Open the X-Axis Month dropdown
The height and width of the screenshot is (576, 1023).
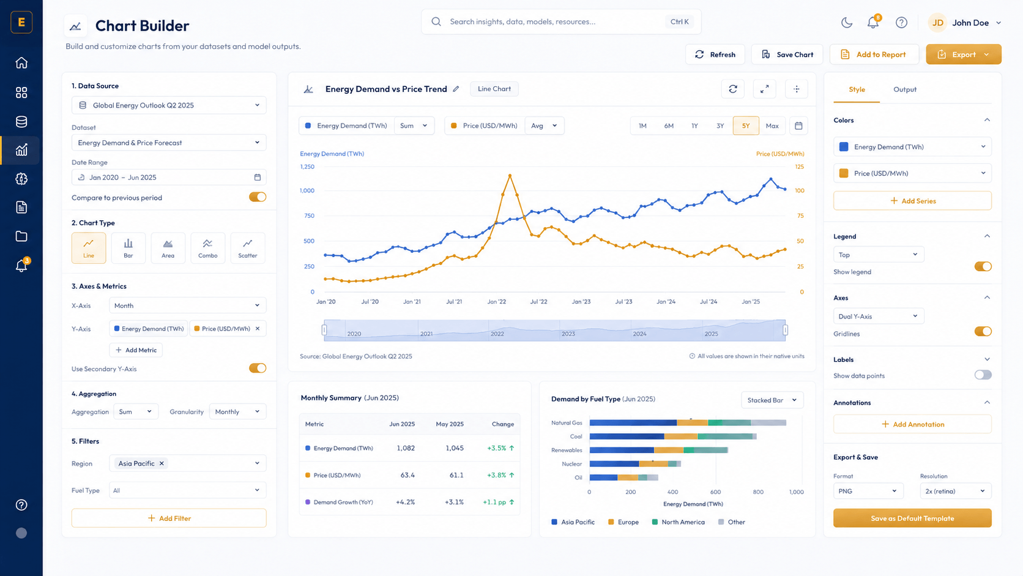tap(187, 305)
